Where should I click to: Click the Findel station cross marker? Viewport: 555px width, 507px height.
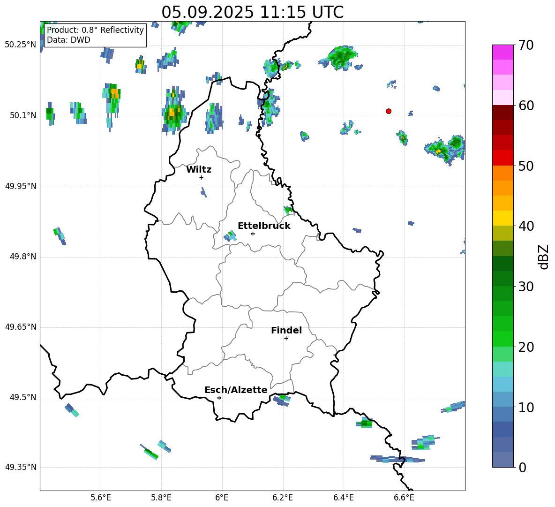(286, 338)
